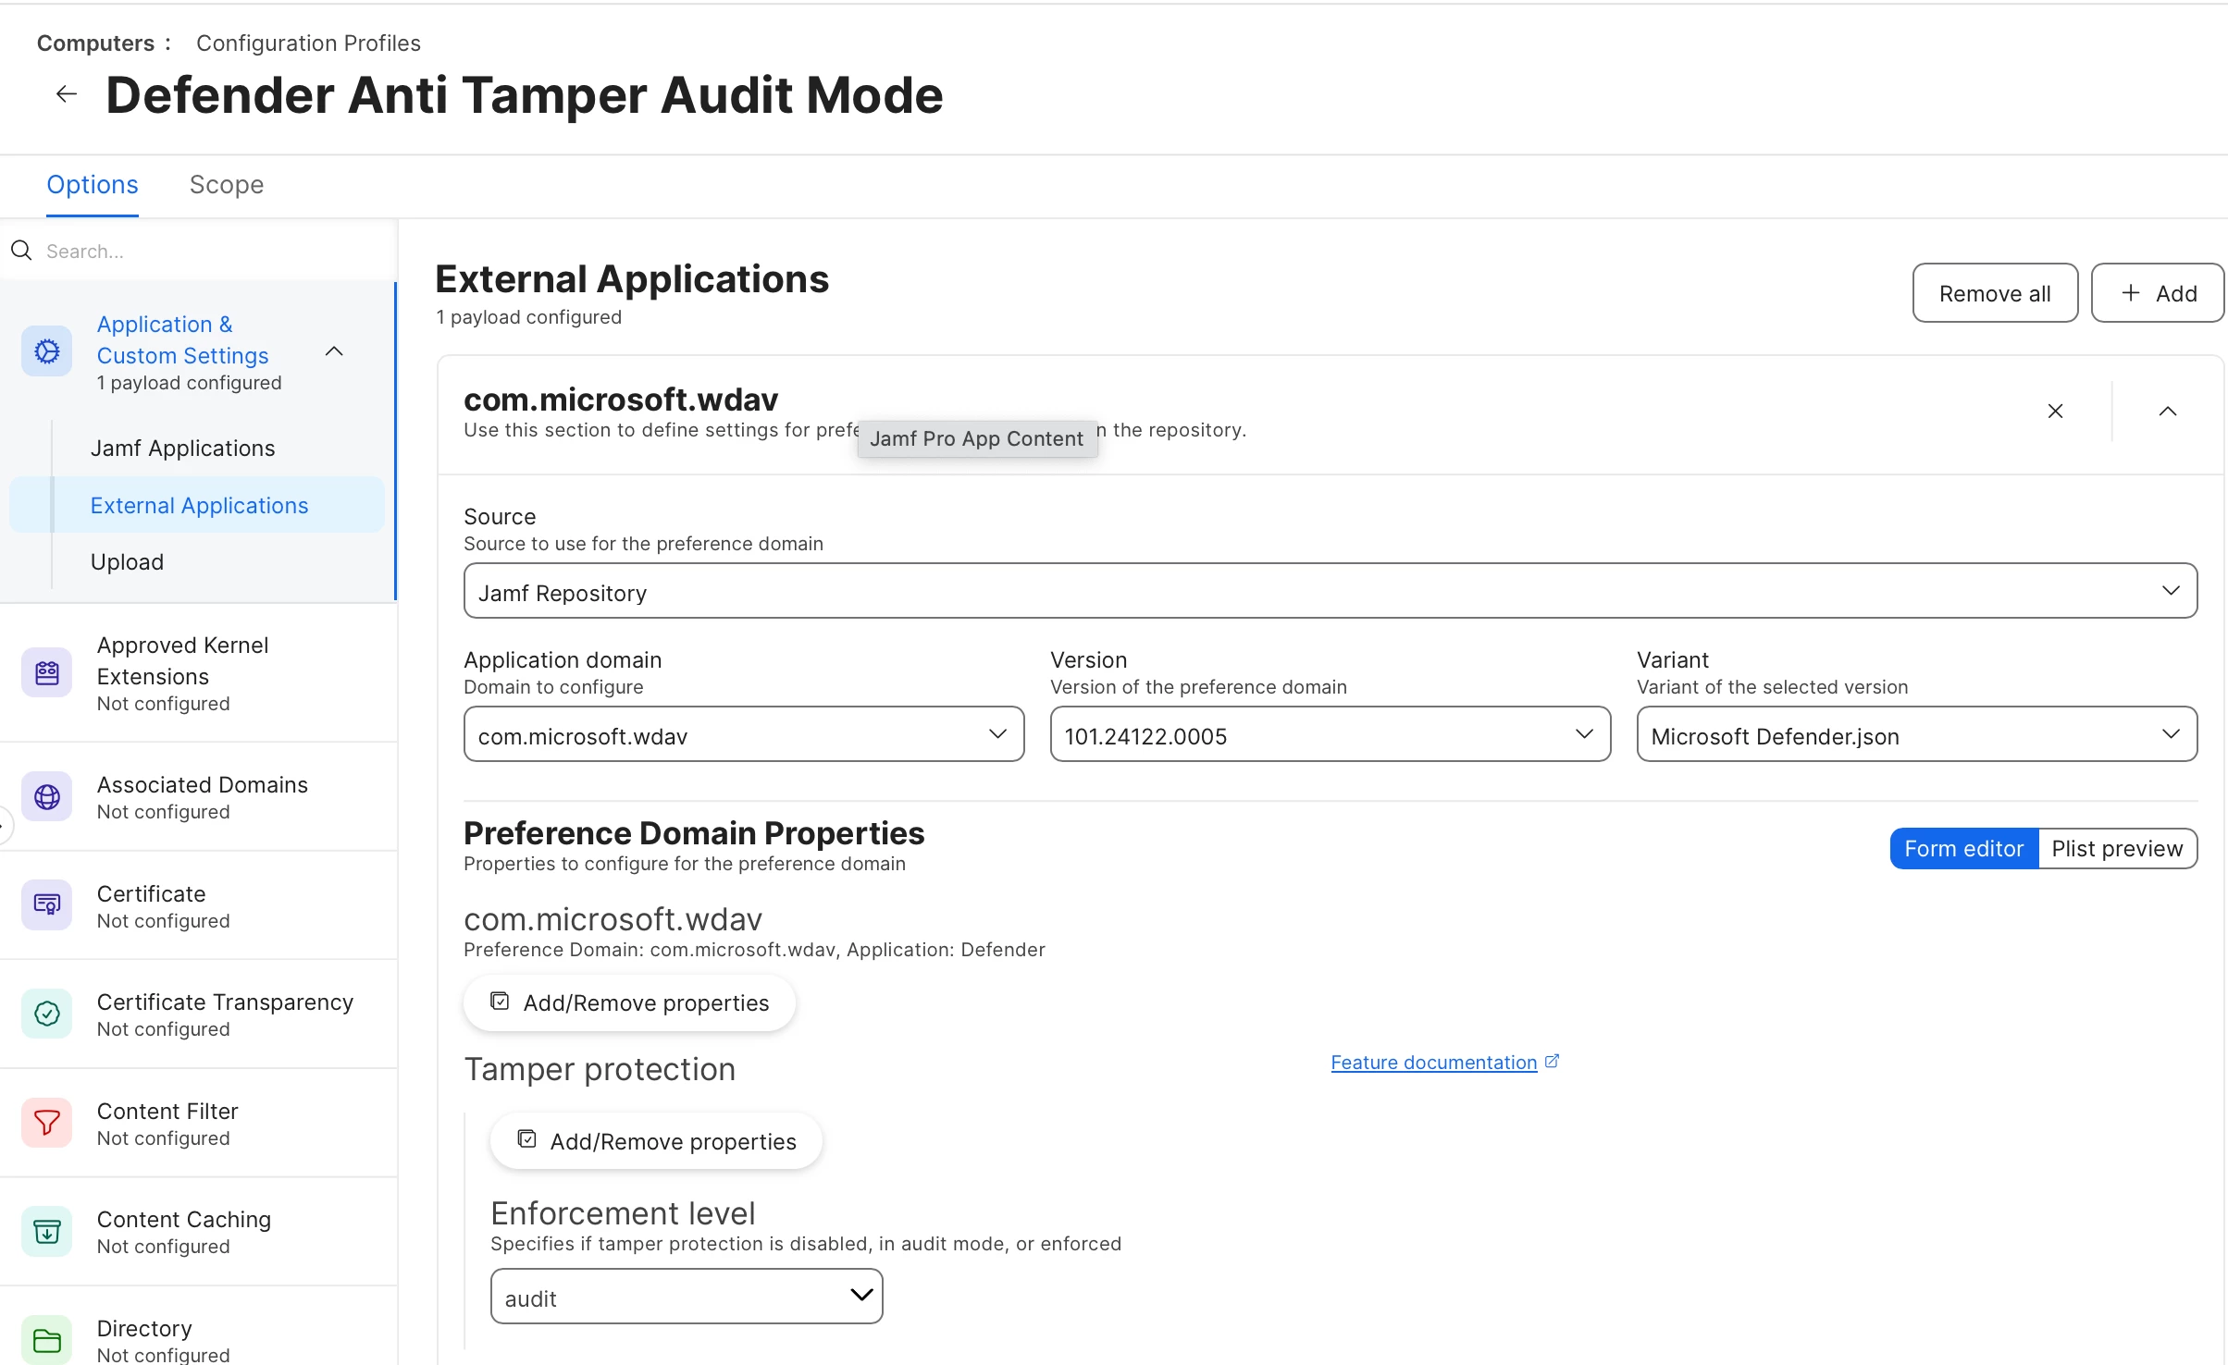Click the Computers breadcrumb
Image resolution: width=2228 pixels, height=1365 pixels.
coord(95,43)
